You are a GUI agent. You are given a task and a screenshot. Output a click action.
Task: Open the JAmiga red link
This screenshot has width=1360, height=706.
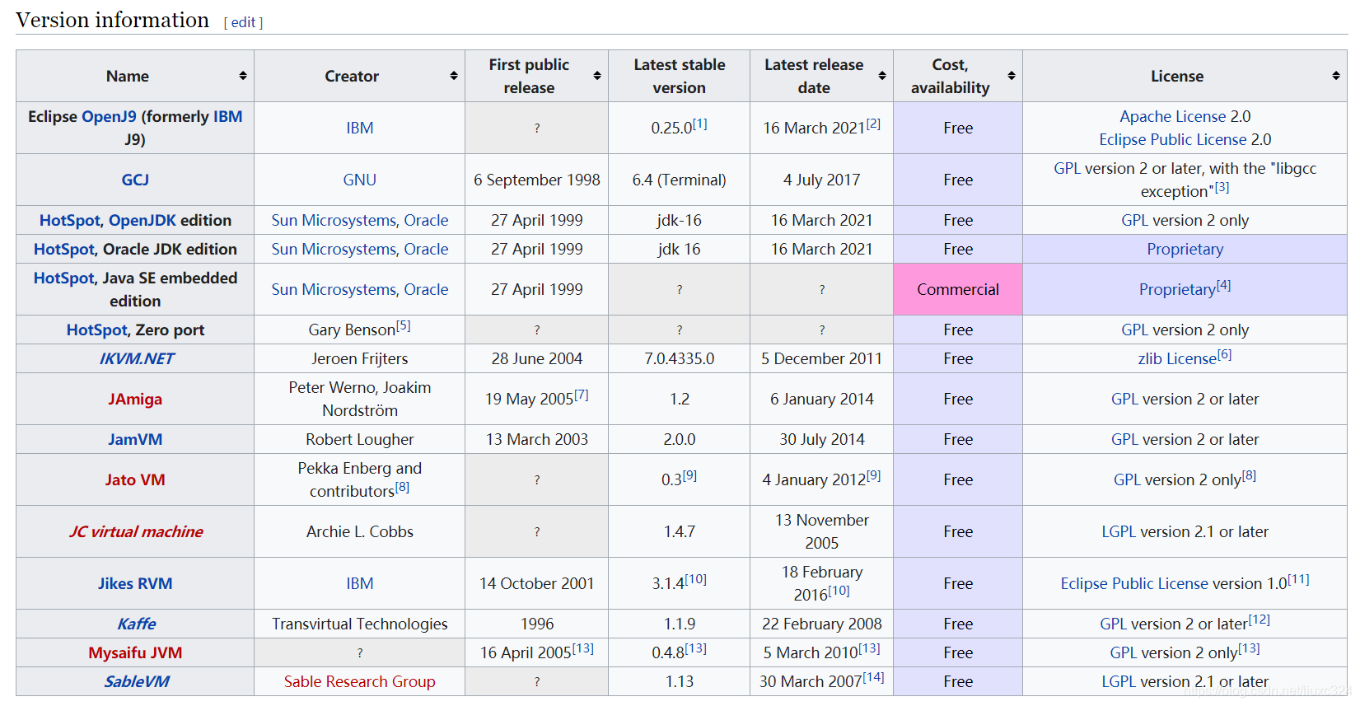point(135,399)
